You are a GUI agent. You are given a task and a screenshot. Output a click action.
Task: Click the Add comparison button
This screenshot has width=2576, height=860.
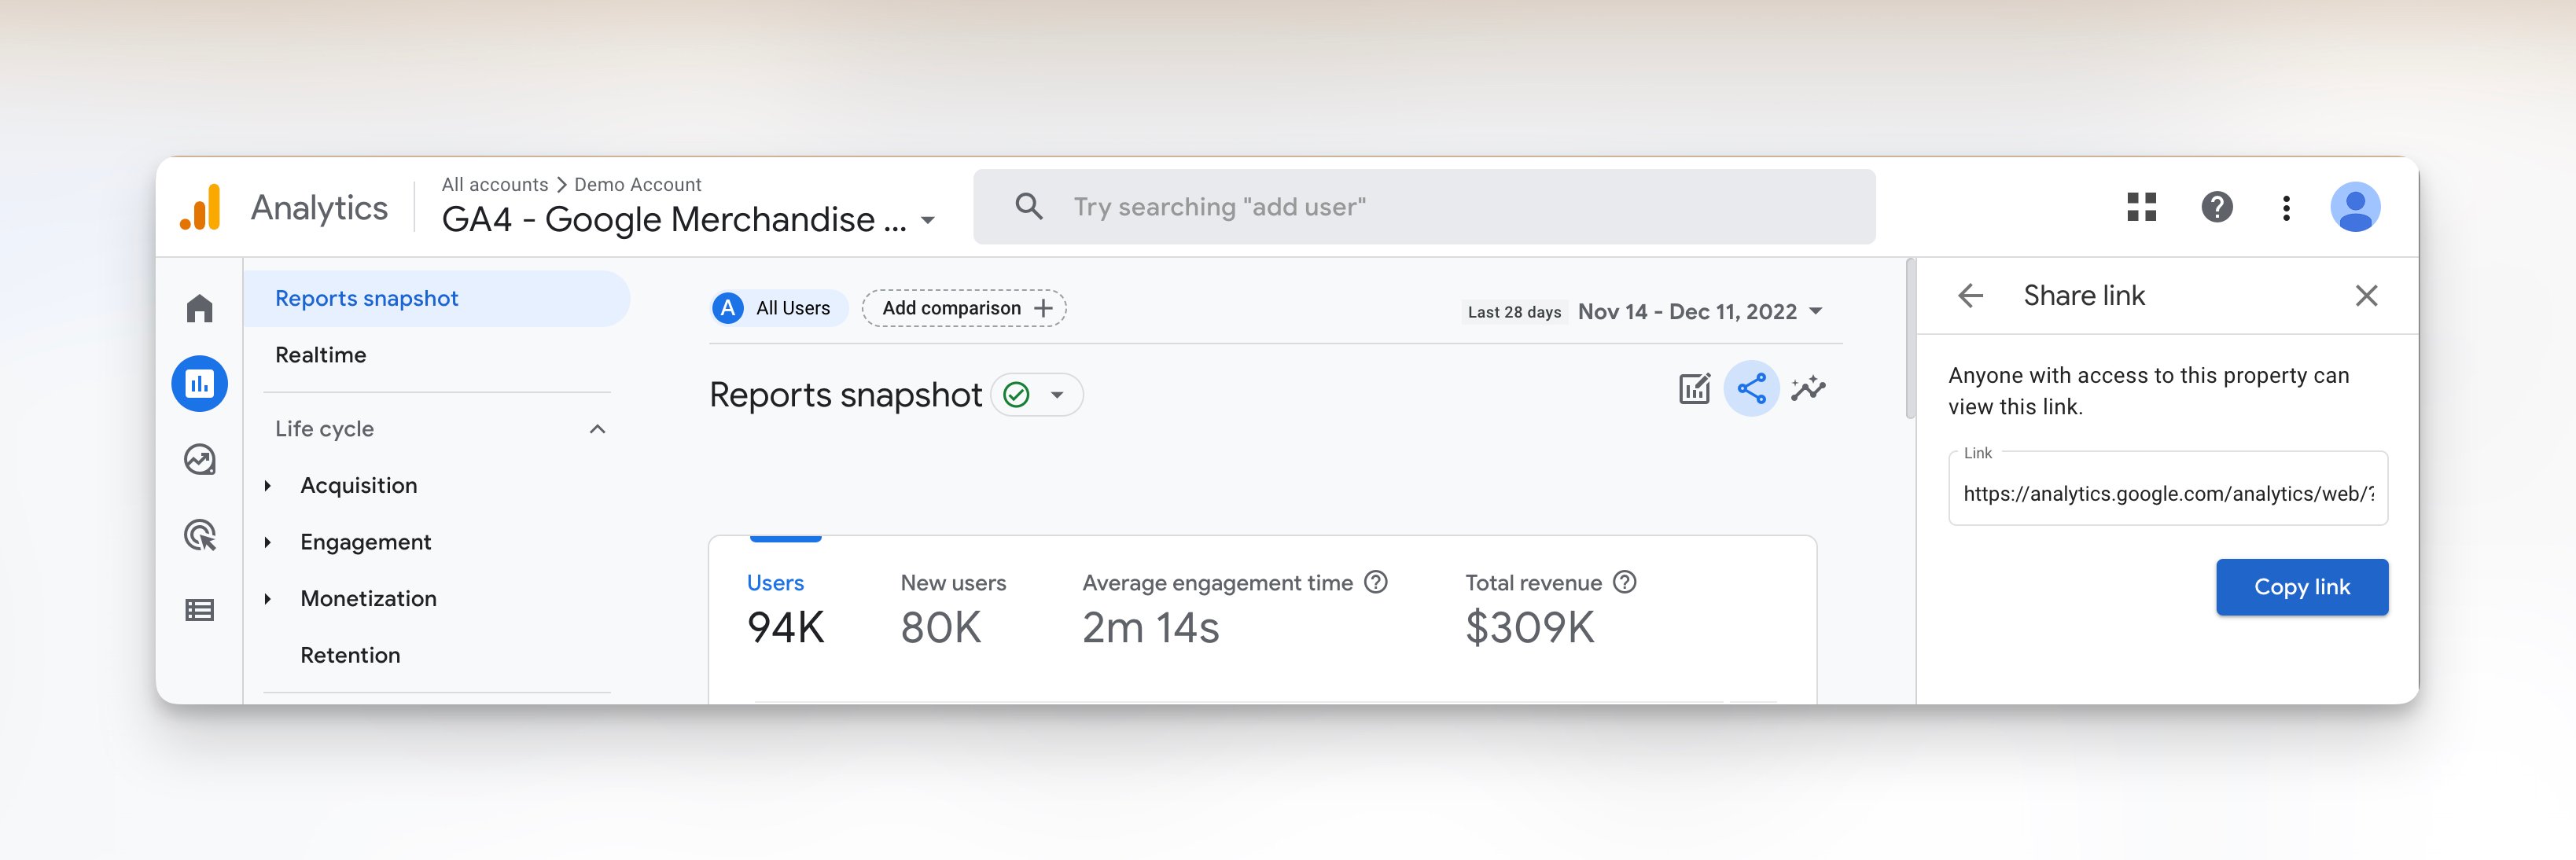pyautogui.click(x=964, y=308)
